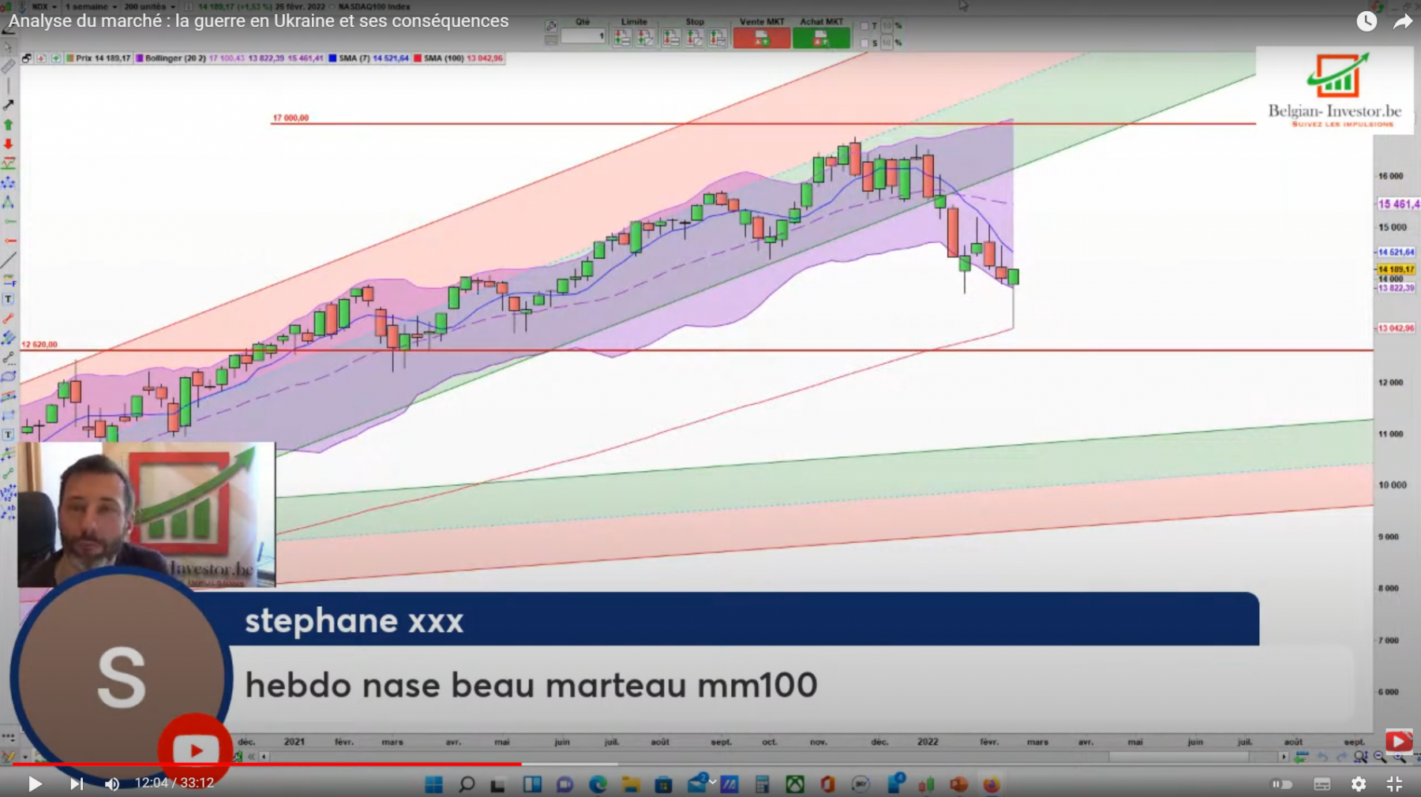Image resolution: width=1421 pixels, height=797 pixels.
Task: Click the Watch Later clock icon
Action: 1367,21
